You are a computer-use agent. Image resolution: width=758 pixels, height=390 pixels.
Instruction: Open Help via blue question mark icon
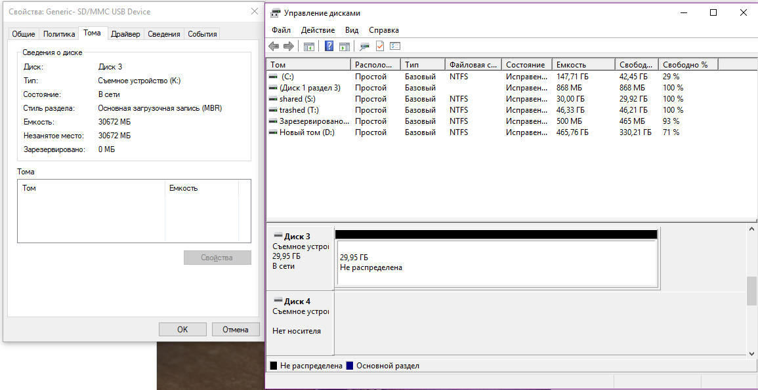329,46
